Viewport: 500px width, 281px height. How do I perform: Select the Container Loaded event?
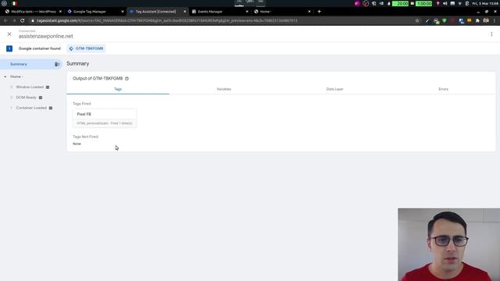click(31, 108)
